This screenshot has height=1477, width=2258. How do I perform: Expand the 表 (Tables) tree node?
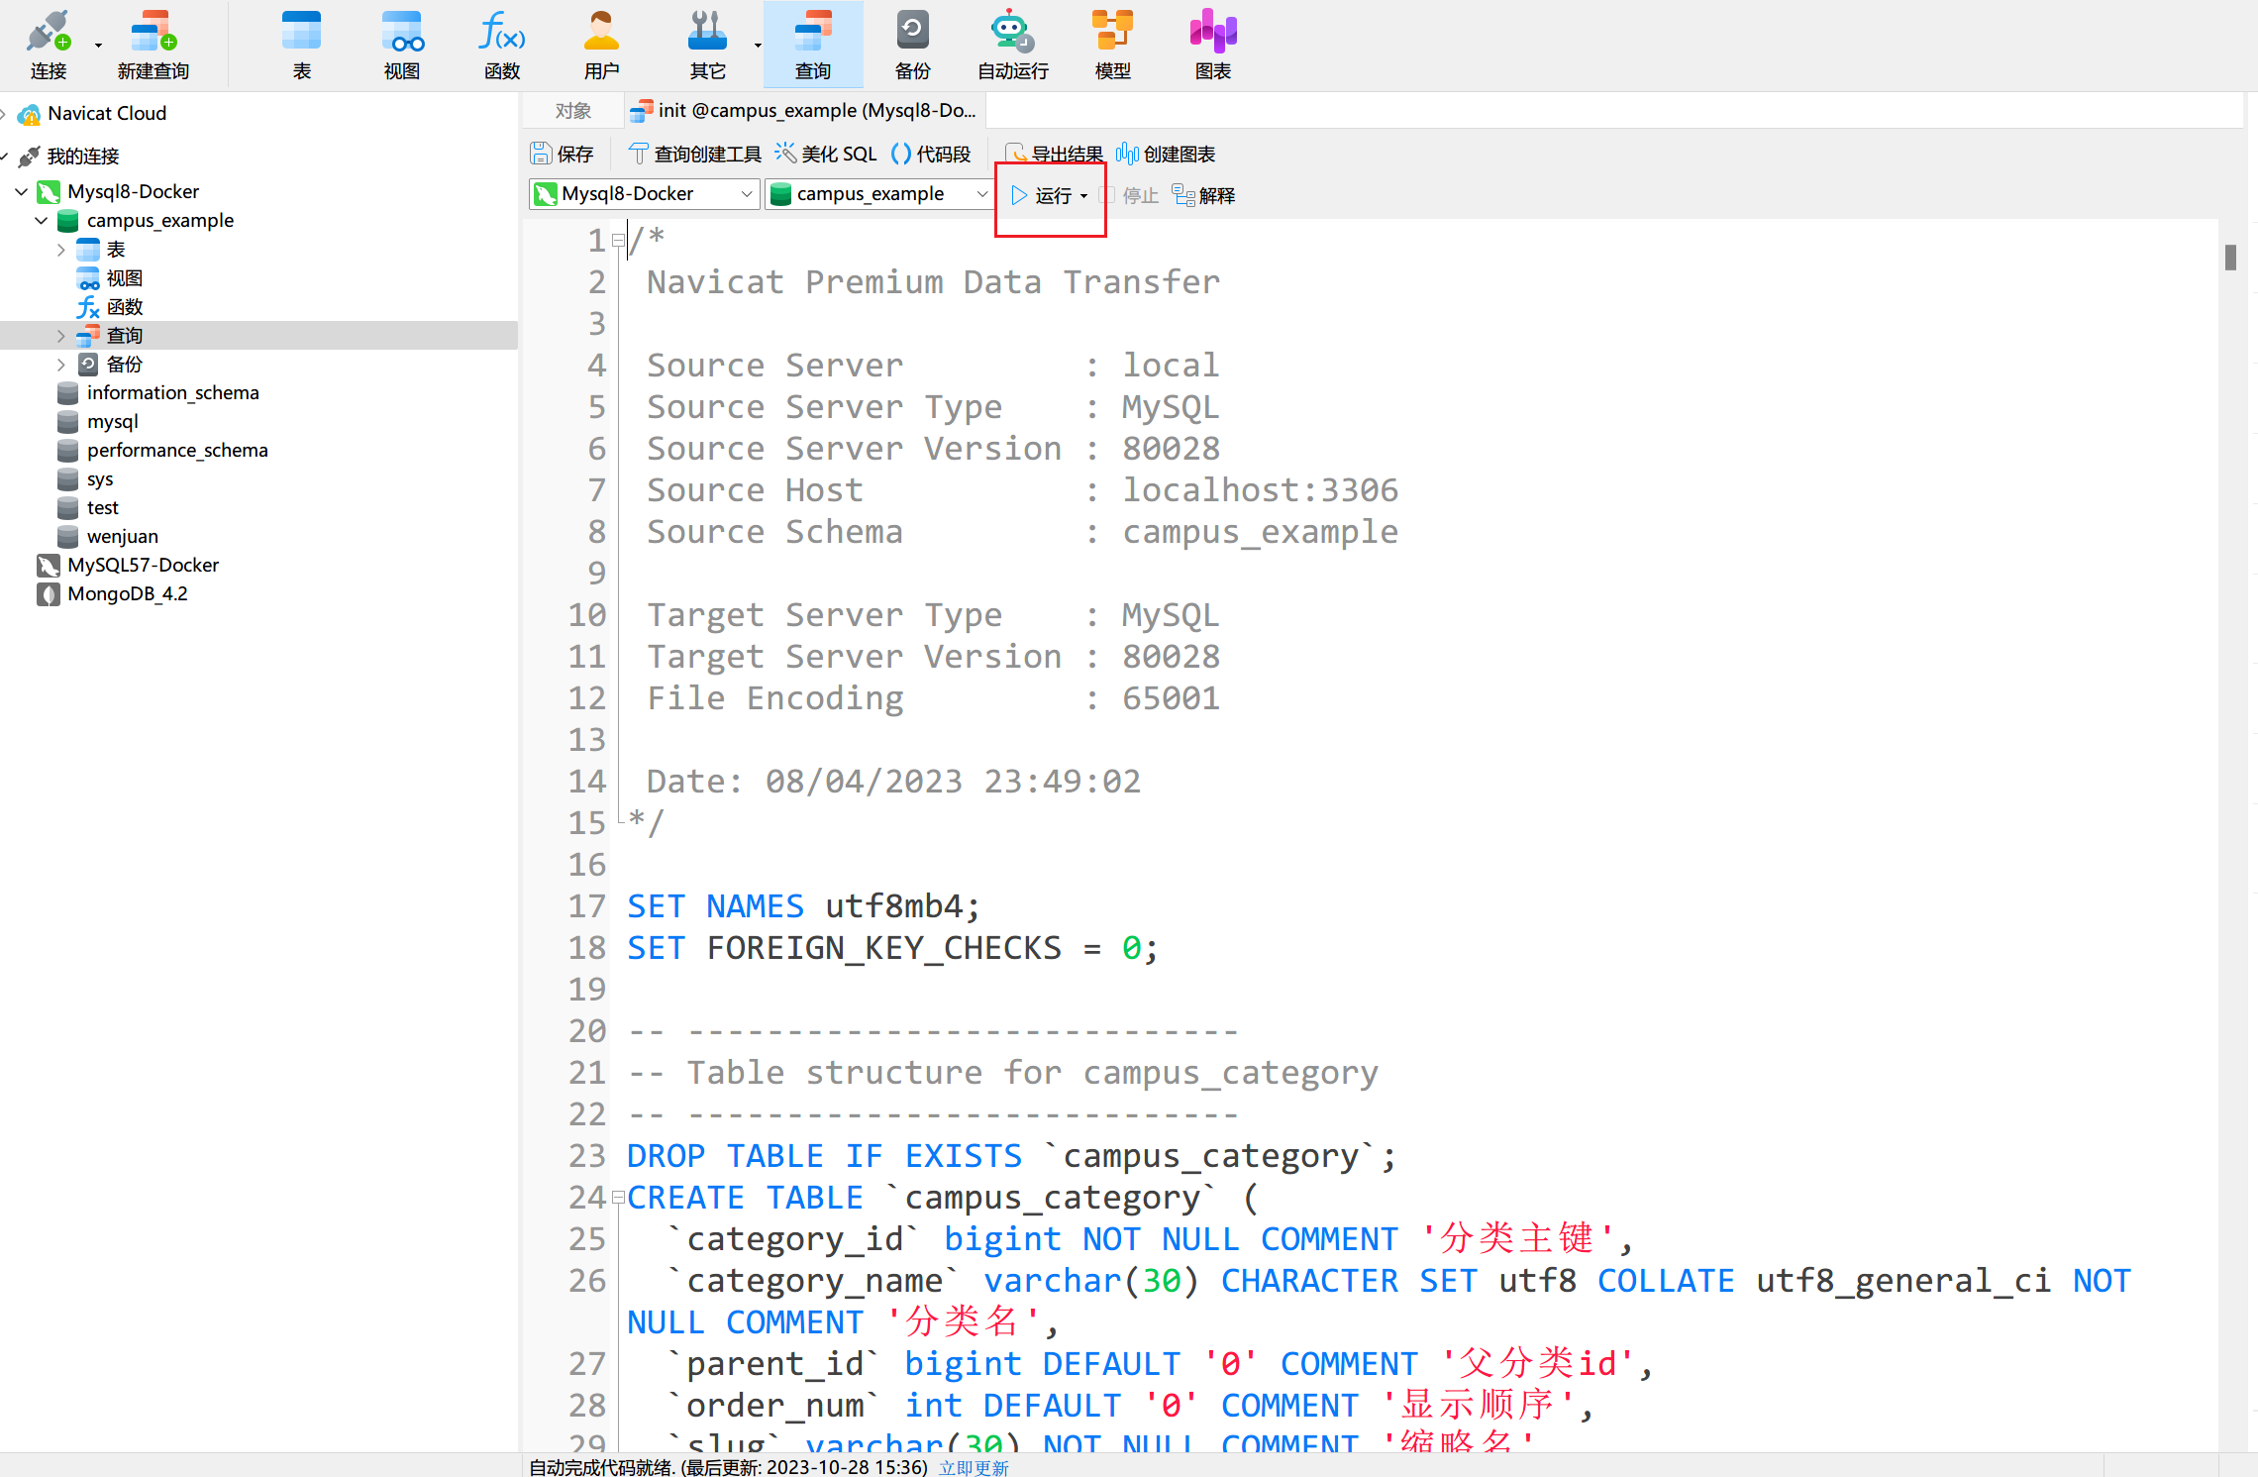coord(61,250)
